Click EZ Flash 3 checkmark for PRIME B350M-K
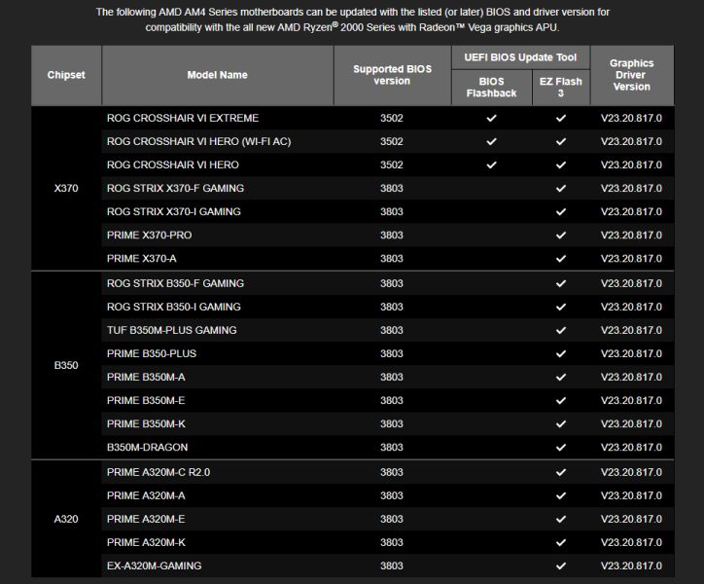Screen dimensions: 704x584 (561, 423)
